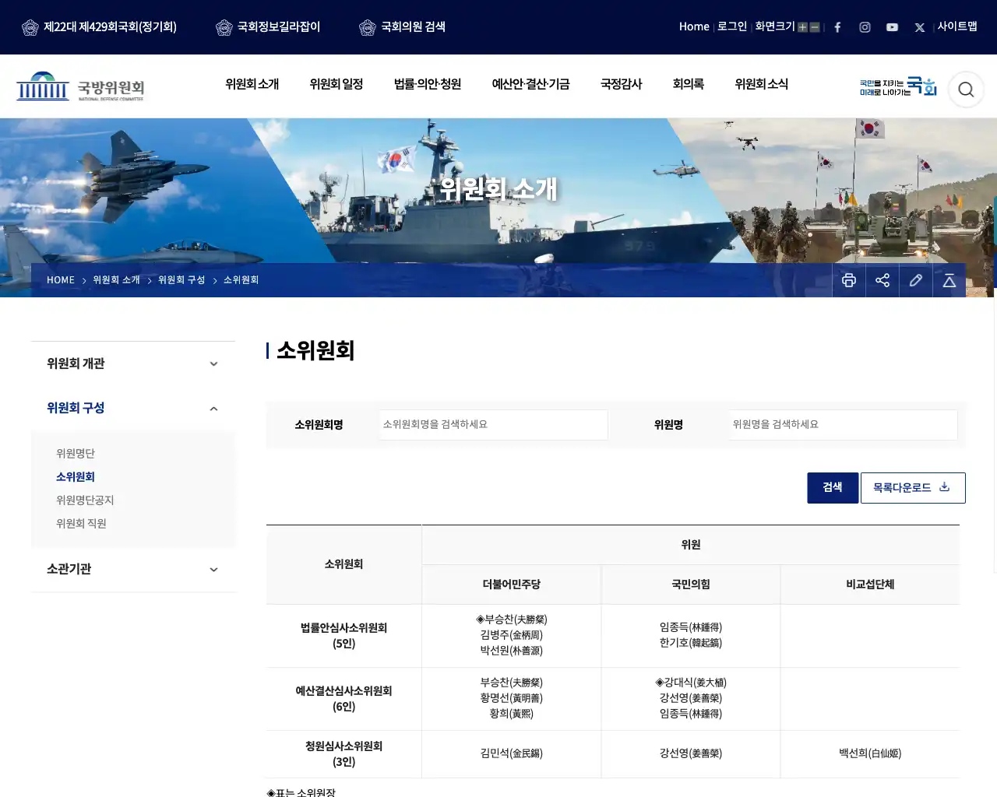This screenshot has width=997, height=797.
Task: Open the X (Twitter) icon link
Action: tap(920, 27)
